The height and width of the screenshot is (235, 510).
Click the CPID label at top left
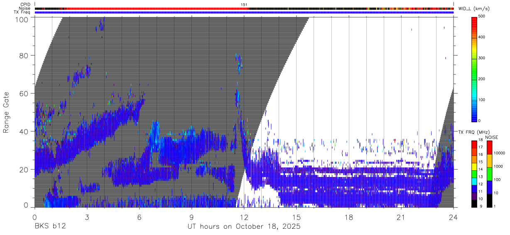pos(25,5)
